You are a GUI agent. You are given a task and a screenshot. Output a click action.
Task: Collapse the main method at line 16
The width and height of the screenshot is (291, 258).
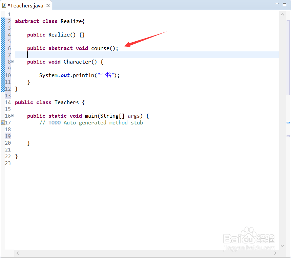[13, 116]
